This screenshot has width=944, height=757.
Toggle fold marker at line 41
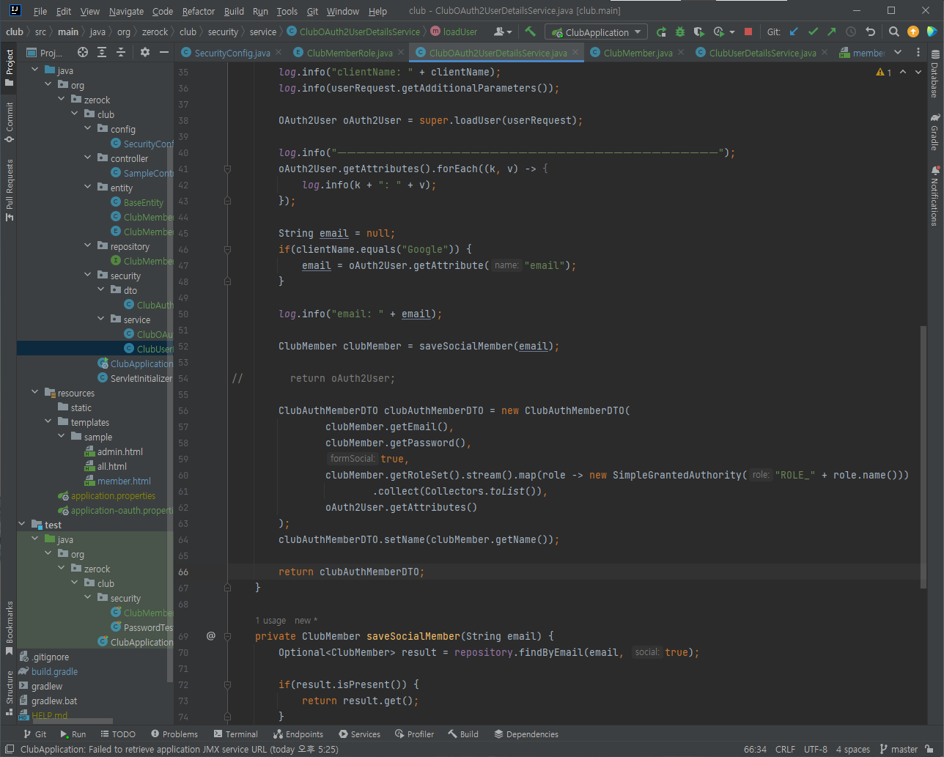[x=227, y=169]
